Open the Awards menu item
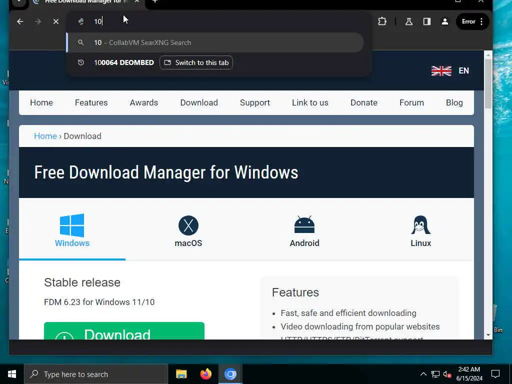 [143, 102]
